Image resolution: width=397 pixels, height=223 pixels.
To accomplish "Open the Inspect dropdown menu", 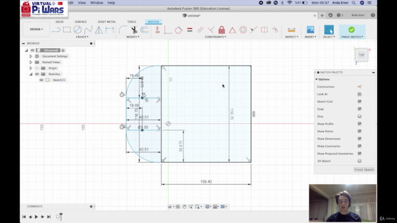I will (x=292, y=37).
